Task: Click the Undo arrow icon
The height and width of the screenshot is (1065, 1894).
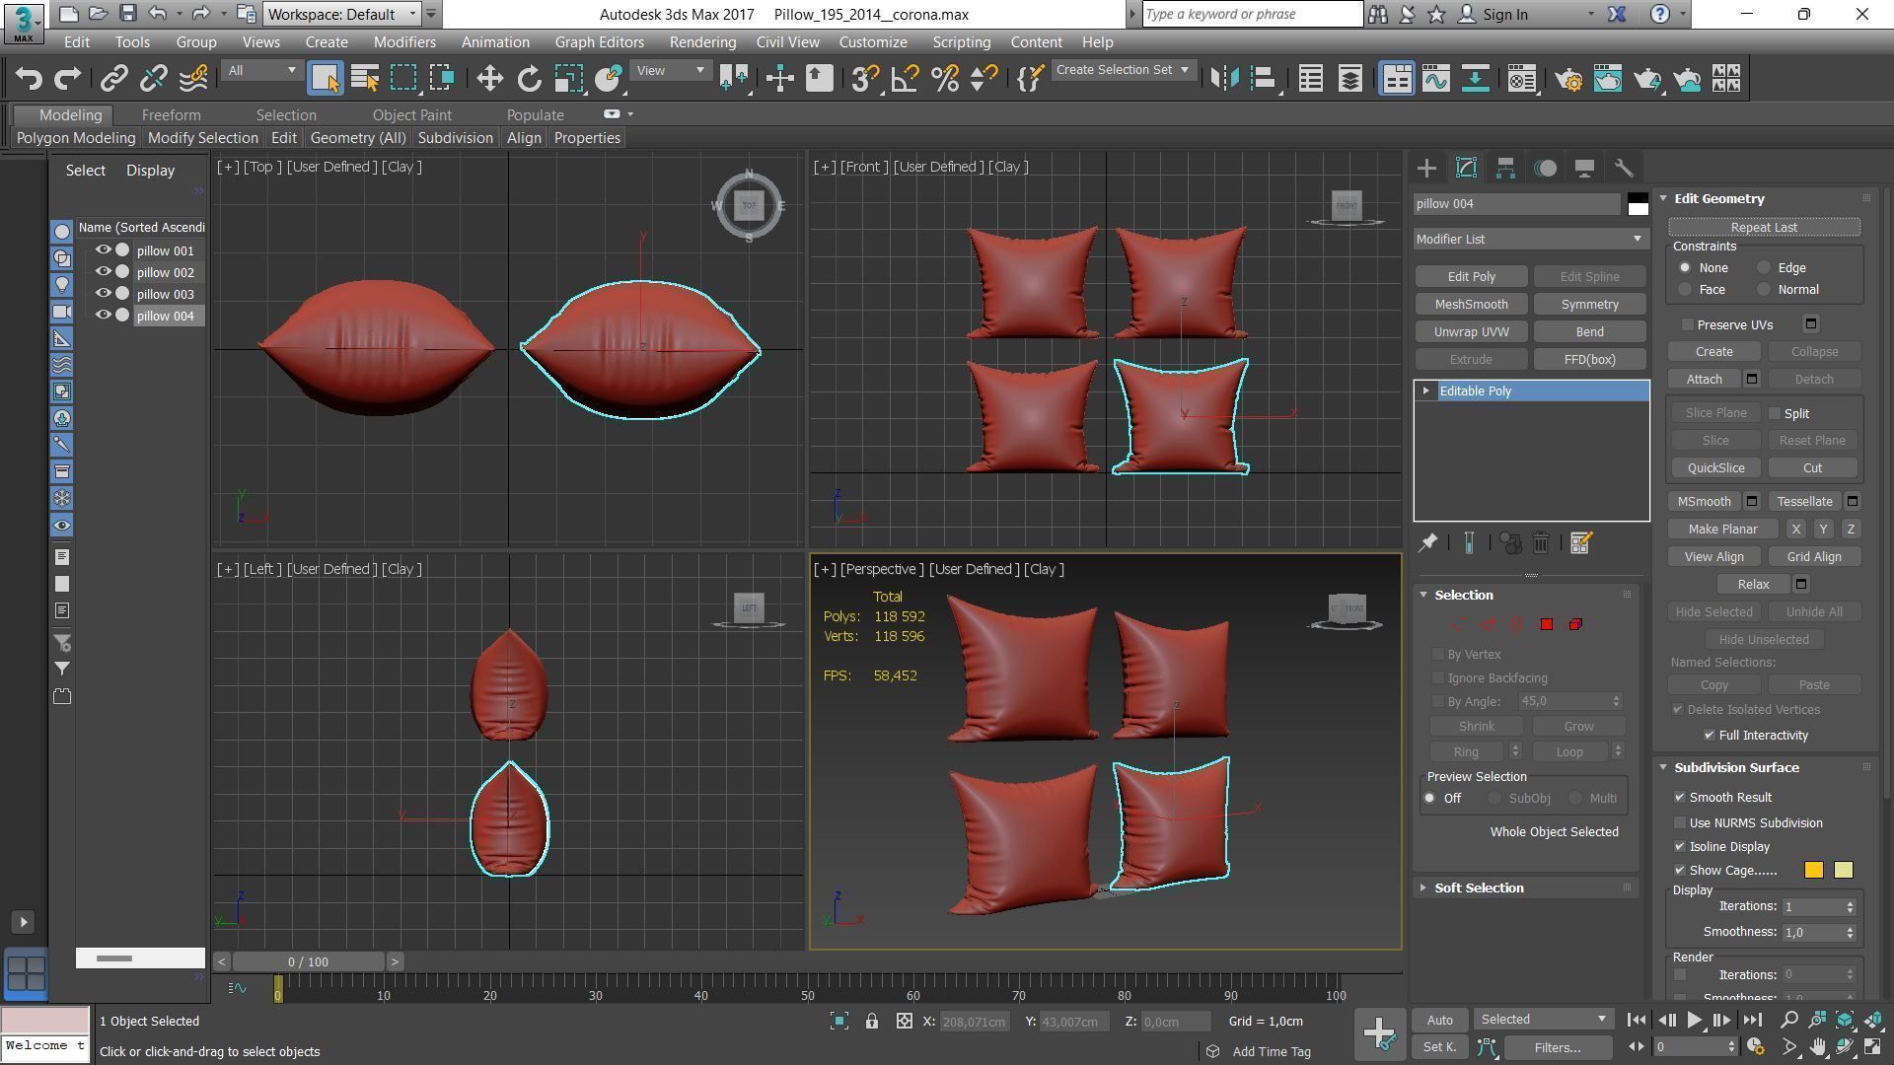Action: pyautogui.click(x=29, y=79)
